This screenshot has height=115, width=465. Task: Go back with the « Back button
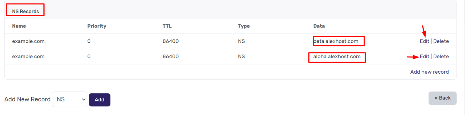tap(443, 98)
